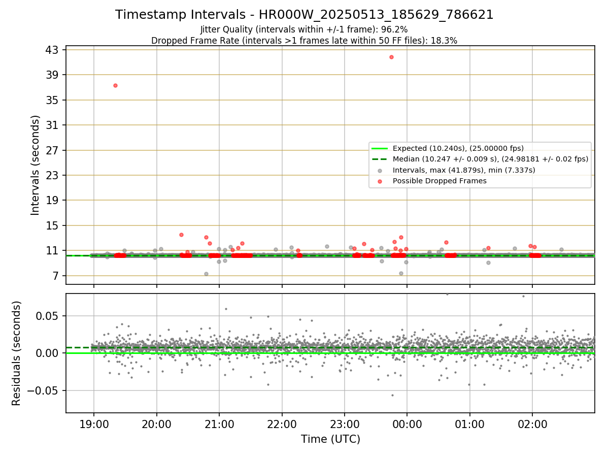
Task: Click the legend entry 'Expected (10.240s), (25.00000 fps)'
Action: (458, 148)
